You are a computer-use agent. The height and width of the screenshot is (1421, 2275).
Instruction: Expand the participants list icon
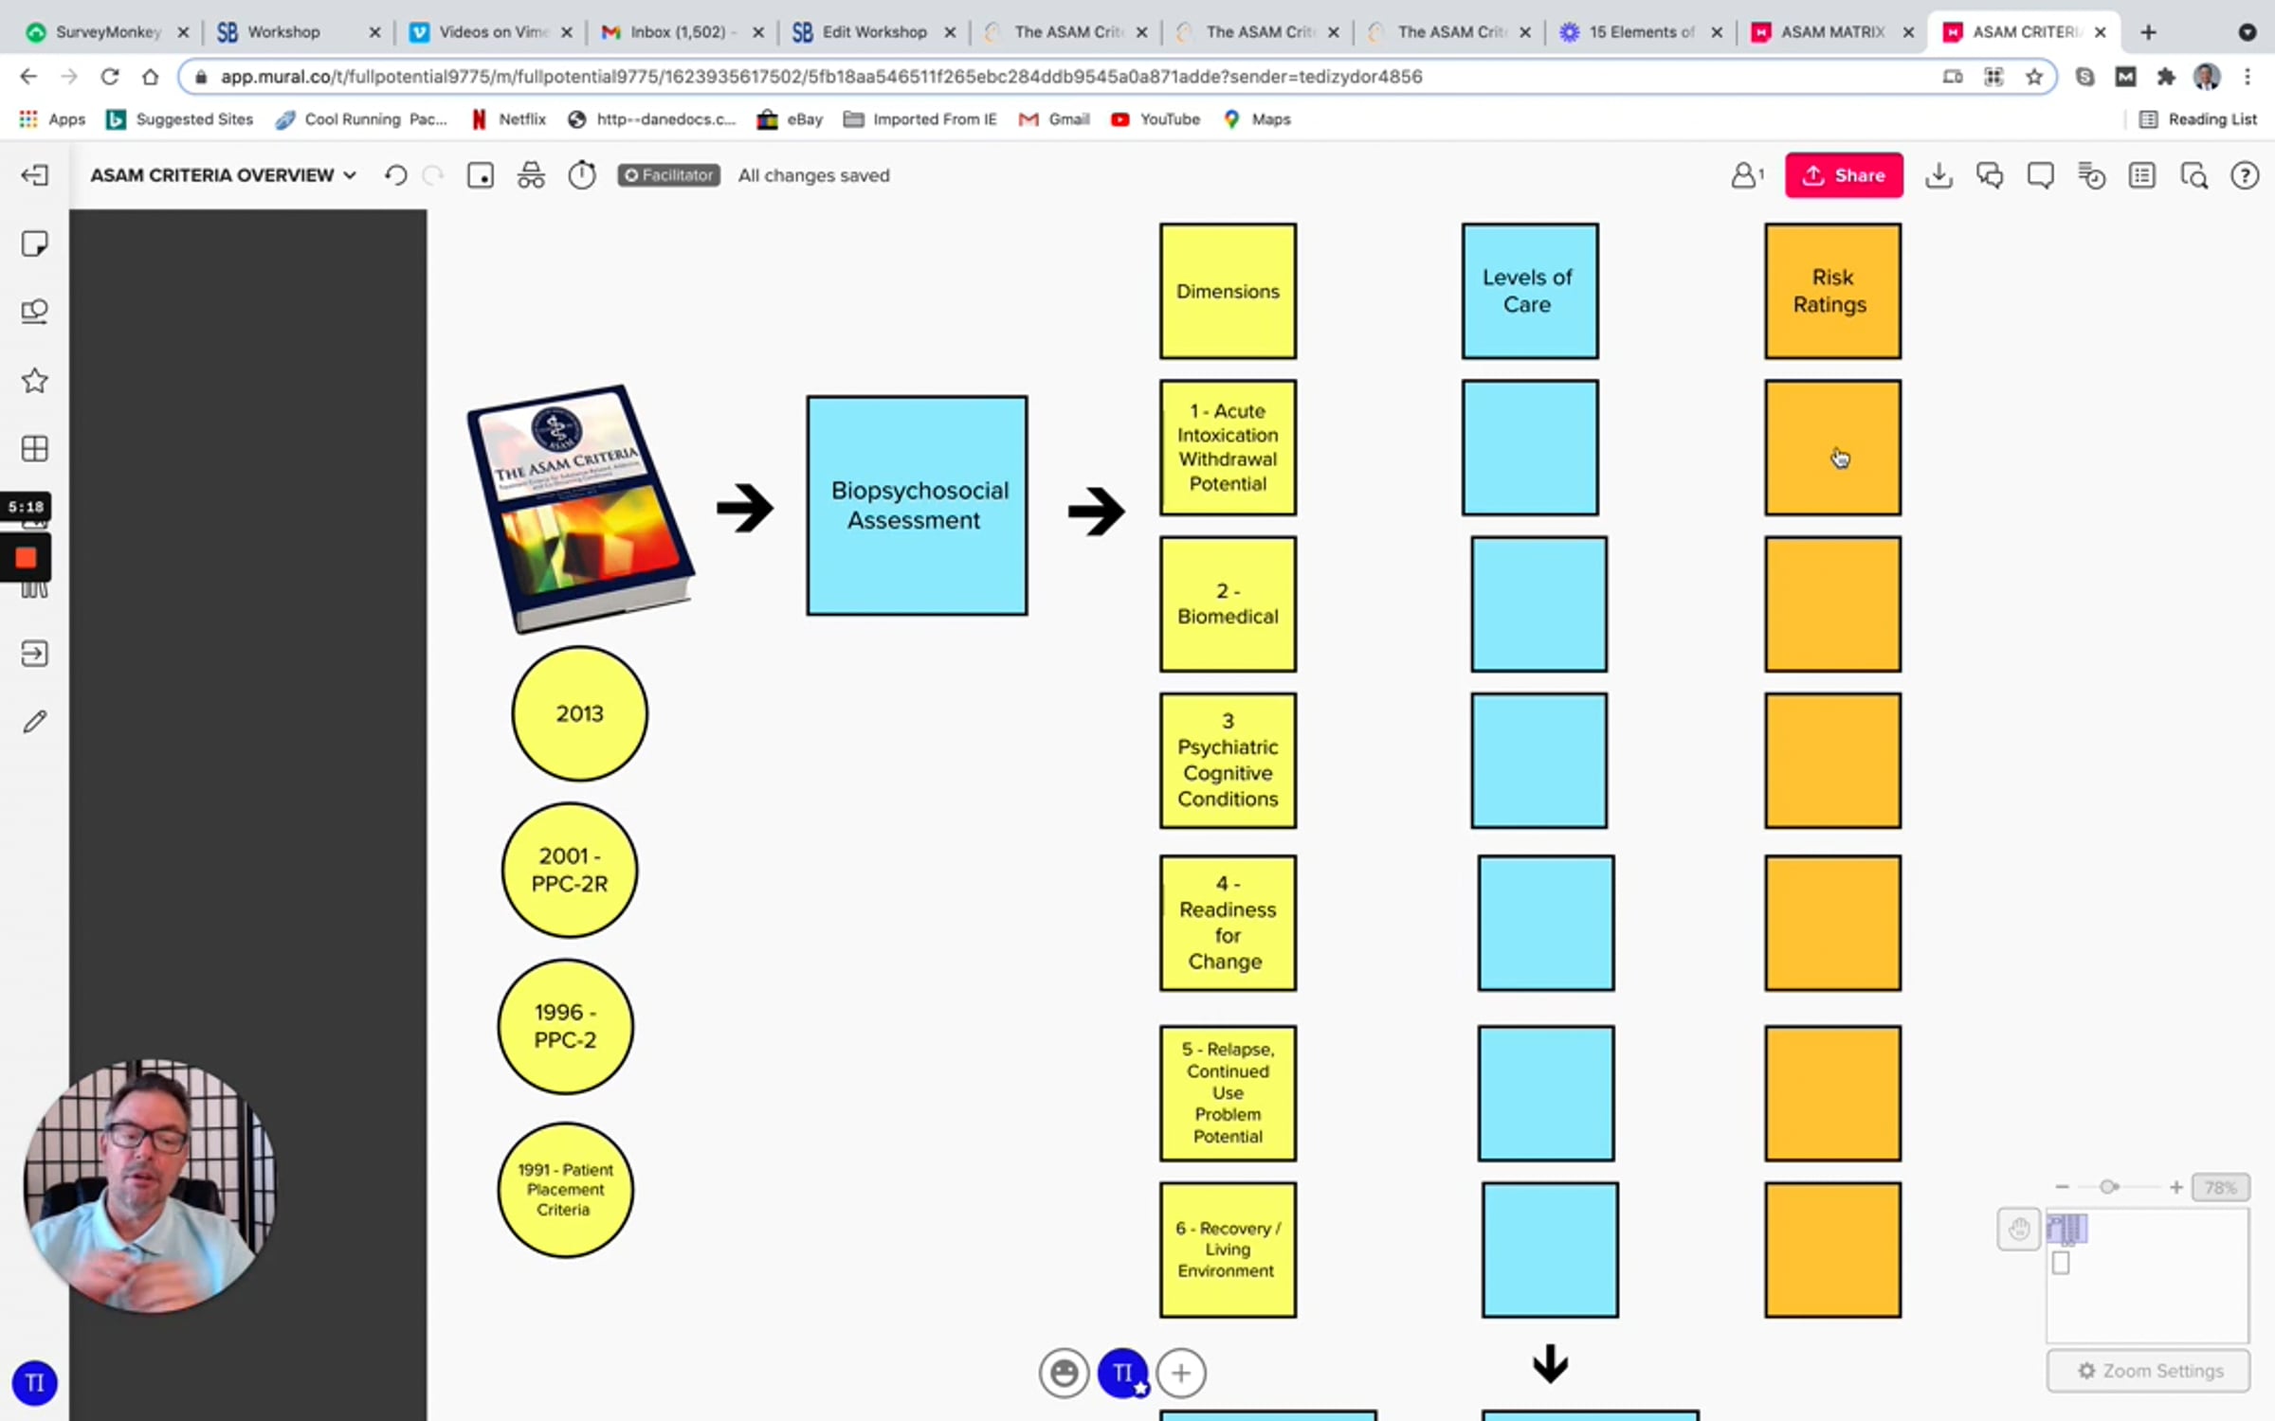click(x=1746, y=175)
